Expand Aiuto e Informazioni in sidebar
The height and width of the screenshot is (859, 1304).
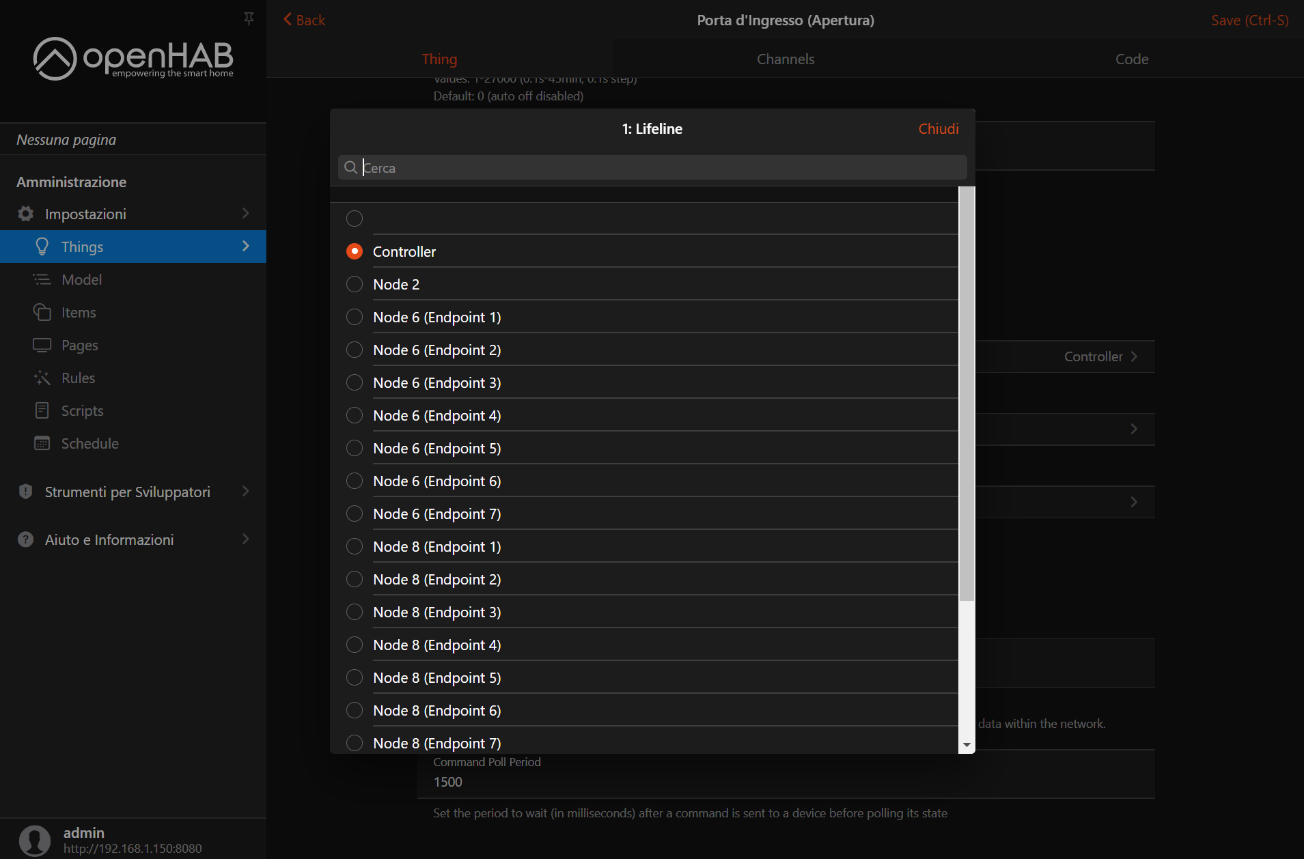[245, 539]
